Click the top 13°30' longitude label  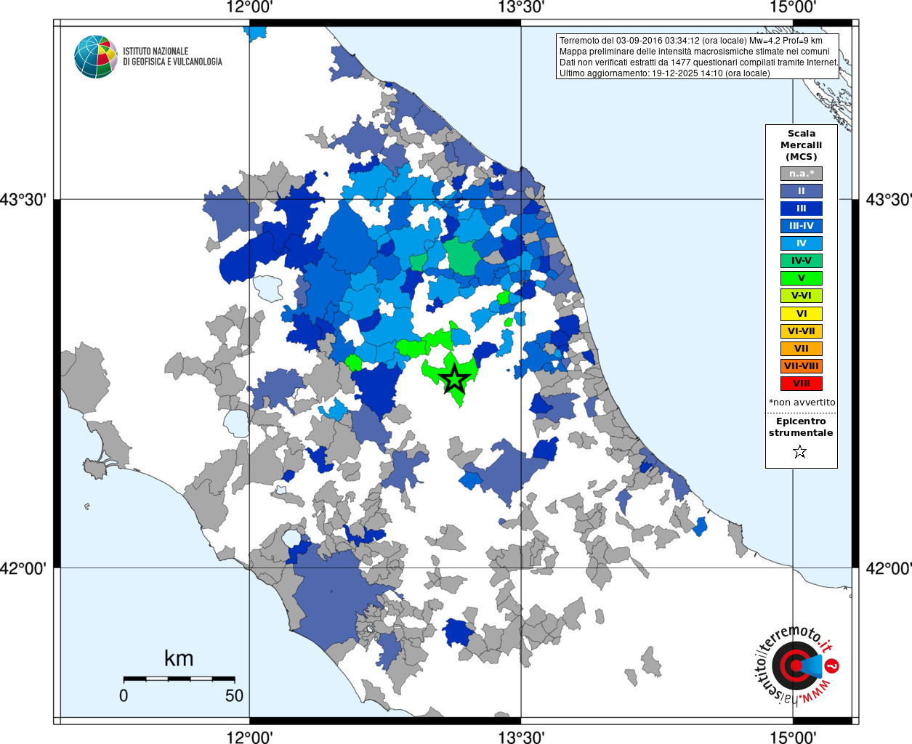521,8
